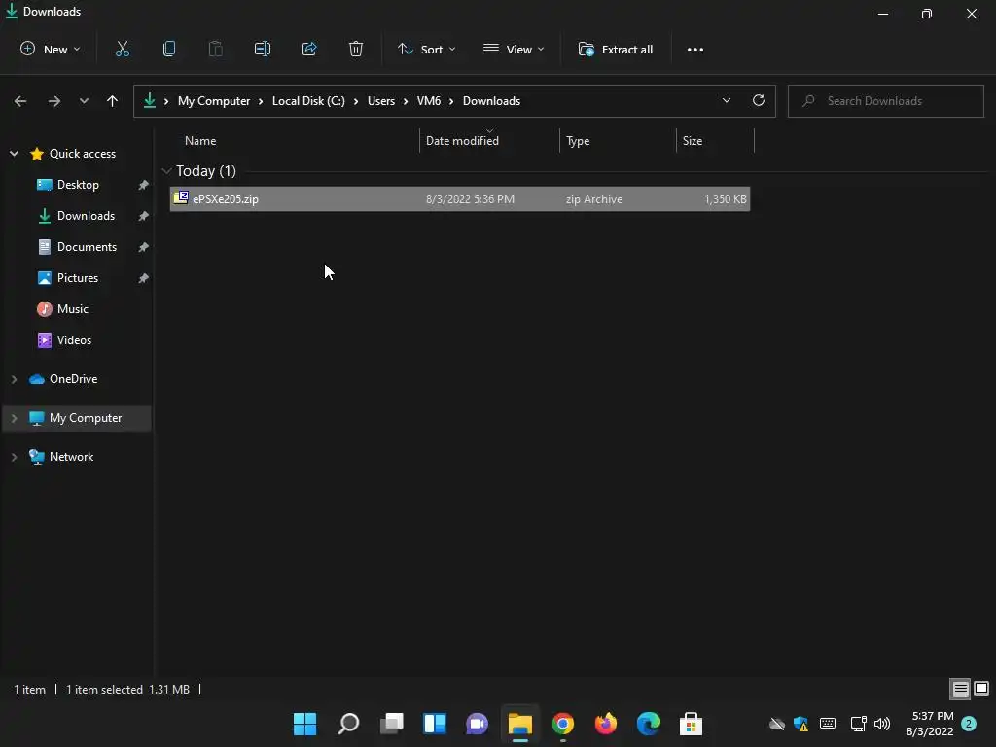Select Desktop in Quick access
Image resolution: width=996 pixels, height=747 pixels.
(x=78, y=185)
